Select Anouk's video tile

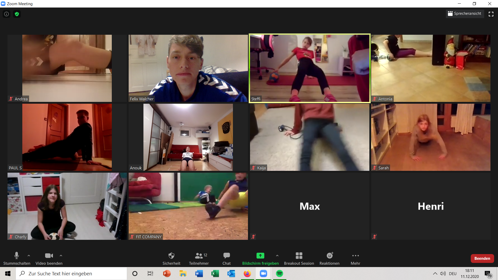(188, 137)
